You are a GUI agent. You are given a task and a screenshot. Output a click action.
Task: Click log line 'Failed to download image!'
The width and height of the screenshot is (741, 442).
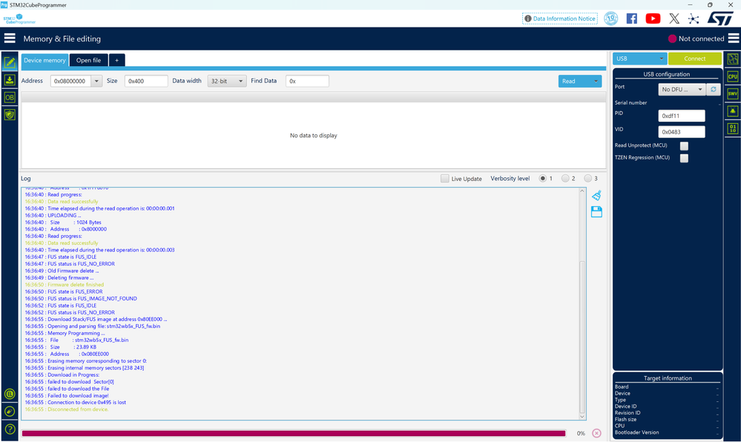[x=78, y=396]
